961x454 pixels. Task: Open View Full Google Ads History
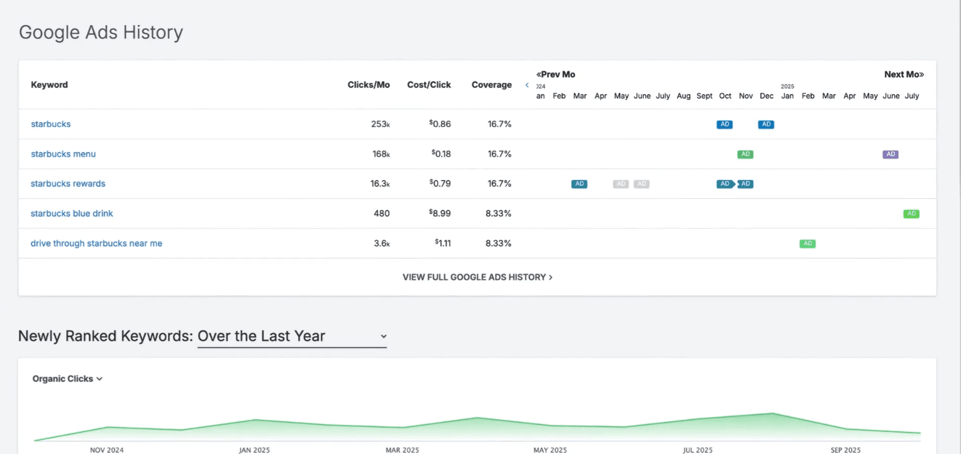tap(477, 277)
